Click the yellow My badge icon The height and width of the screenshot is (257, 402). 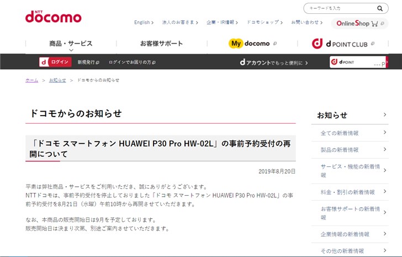pos(235,43)
